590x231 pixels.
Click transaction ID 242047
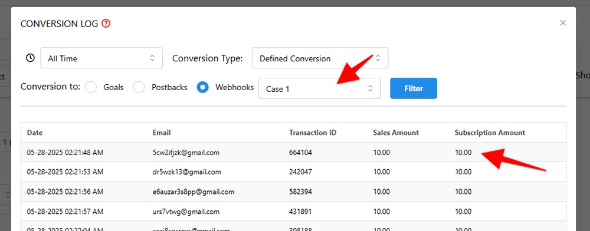click(x=300, y=172)
